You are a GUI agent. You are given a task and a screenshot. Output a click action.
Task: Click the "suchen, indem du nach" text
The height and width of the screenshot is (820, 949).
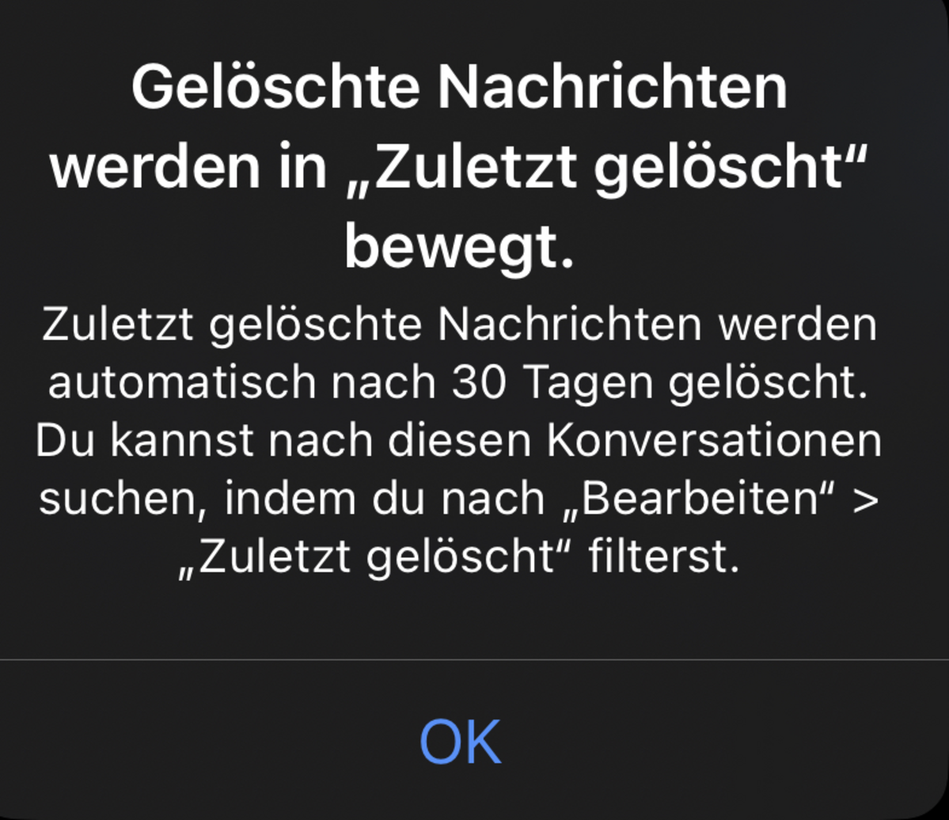292,499
